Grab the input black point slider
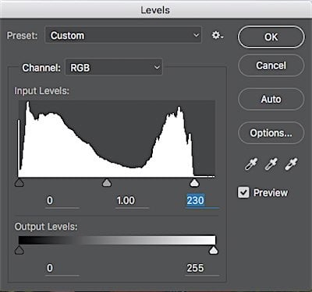Image resolution: width=312 pixels, height=292 pixels. (x=19, y=183)
